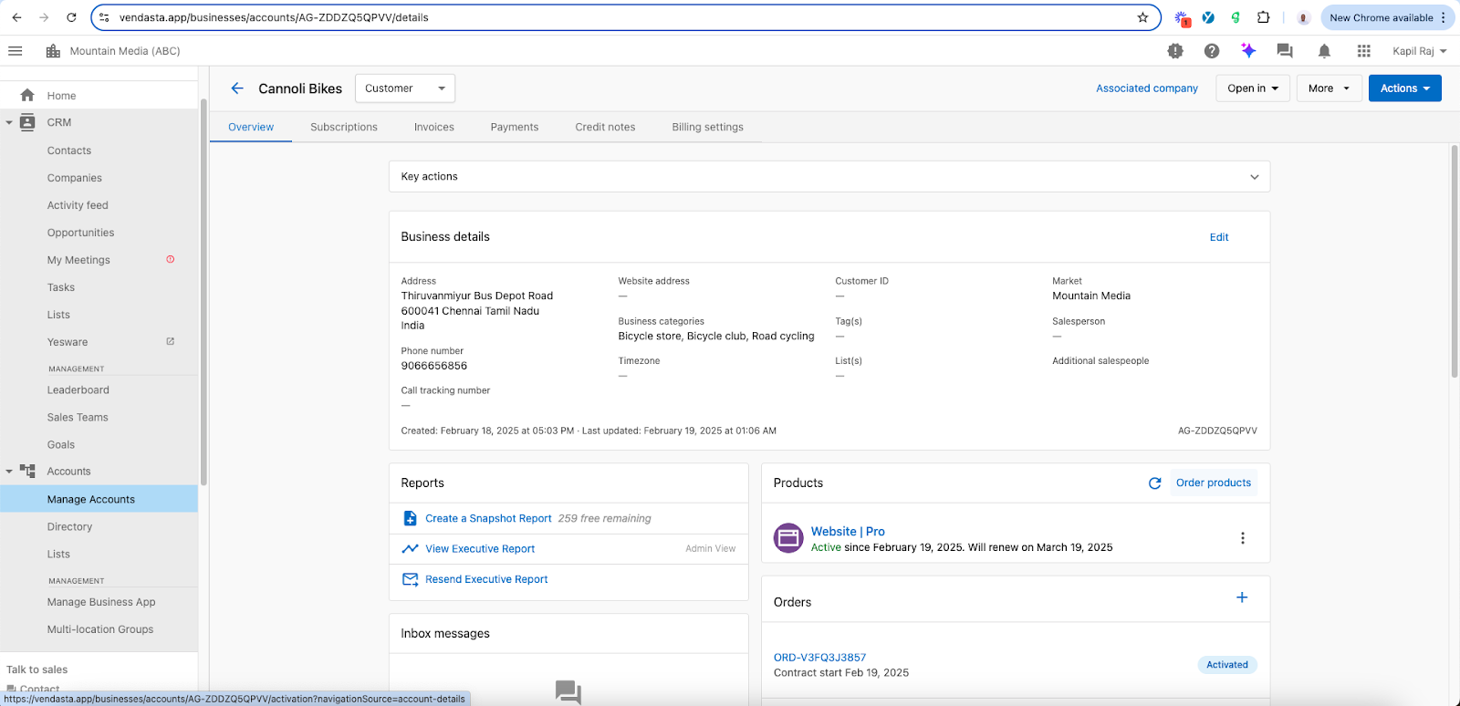Open the Website | Pro product link

coord(848,531)
